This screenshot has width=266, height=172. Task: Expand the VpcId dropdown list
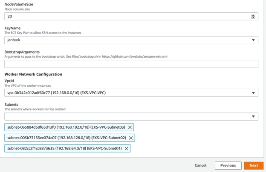click(x=128, y=93)
